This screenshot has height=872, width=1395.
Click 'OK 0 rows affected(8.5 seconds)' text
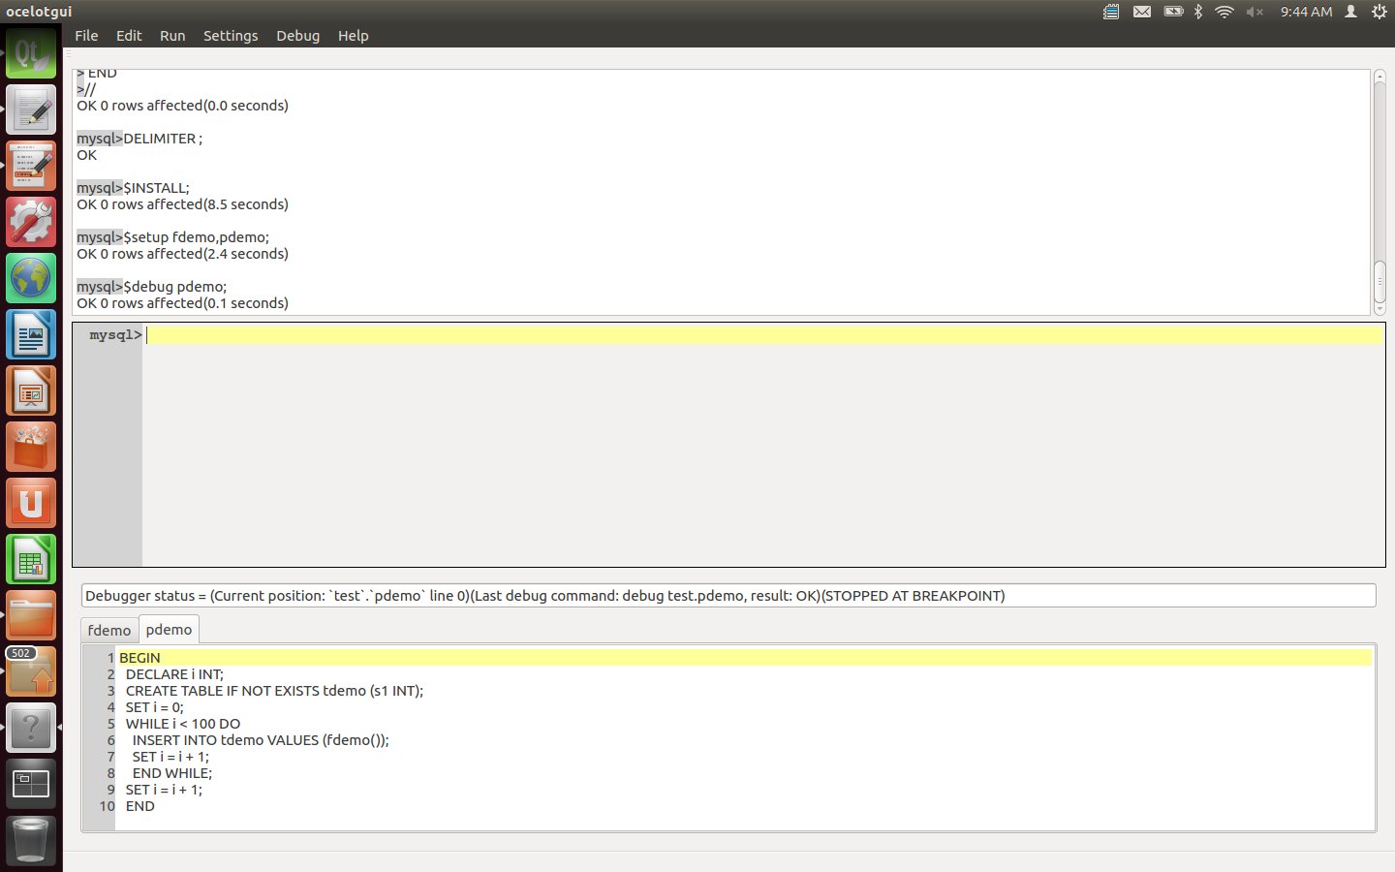click(182, 204)
